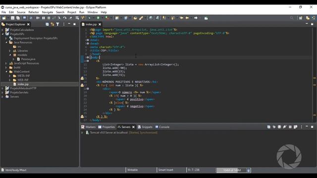Go to Next Annotation icon
This screenshot has width=317, height=178.
(164, 18)
